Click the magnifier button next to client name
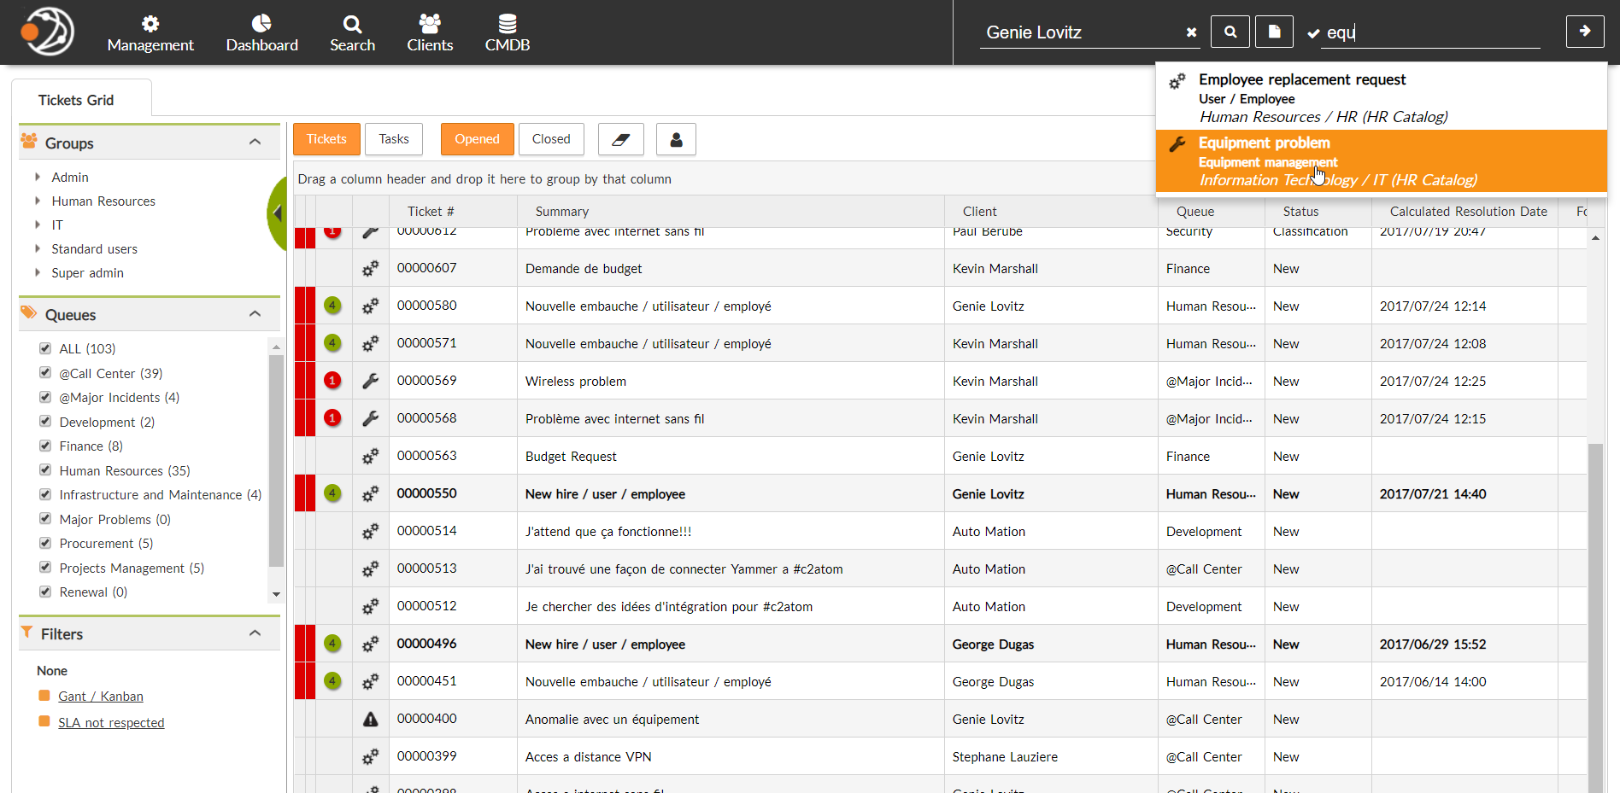Screen dimensions: 1620x793 click(x=1230, y=32)
